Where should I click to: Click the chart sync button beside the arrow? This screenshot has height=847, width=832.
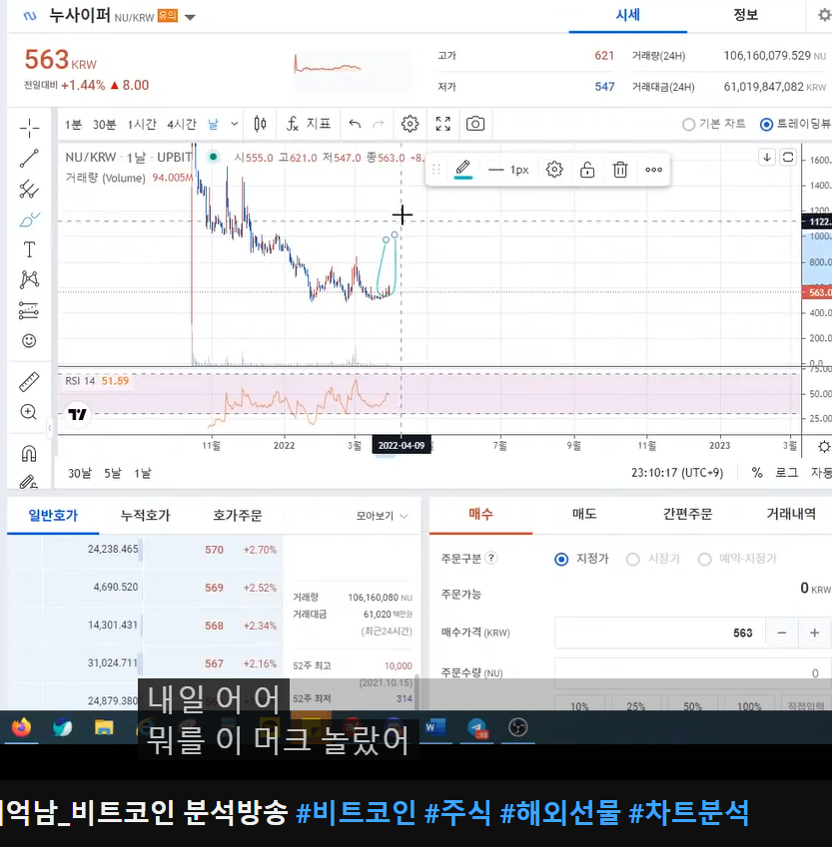(788, 158)
